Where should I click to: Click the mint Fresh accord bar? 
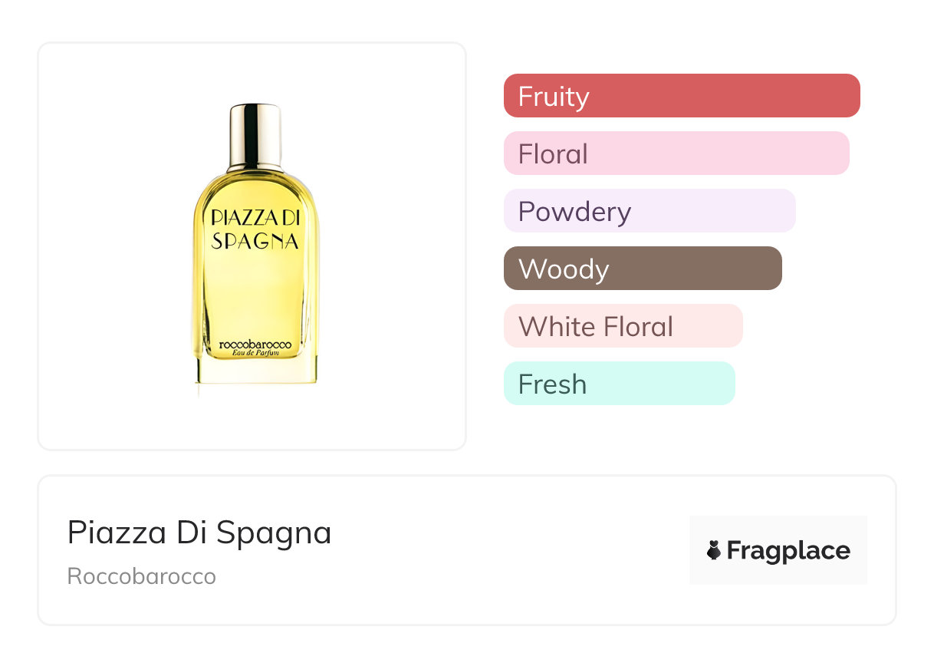pos(619,384)
